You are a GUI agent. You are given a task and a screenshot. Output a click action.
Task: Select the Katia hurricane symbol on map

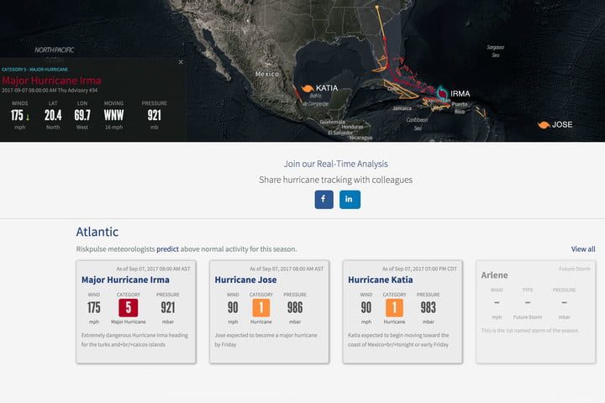pos(308,87)
